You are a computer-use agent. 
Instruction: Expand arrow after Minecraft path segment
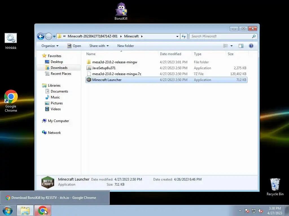click(x=142, y=36)
